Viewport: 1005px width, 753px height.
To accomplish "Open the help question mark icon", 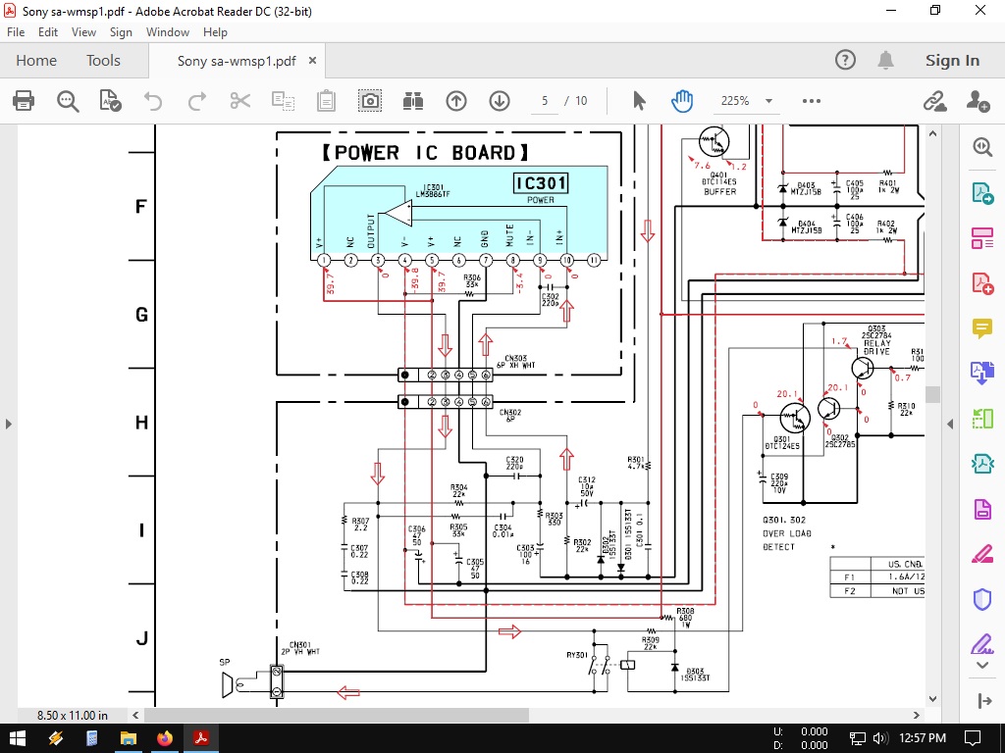I will point(845,60).
